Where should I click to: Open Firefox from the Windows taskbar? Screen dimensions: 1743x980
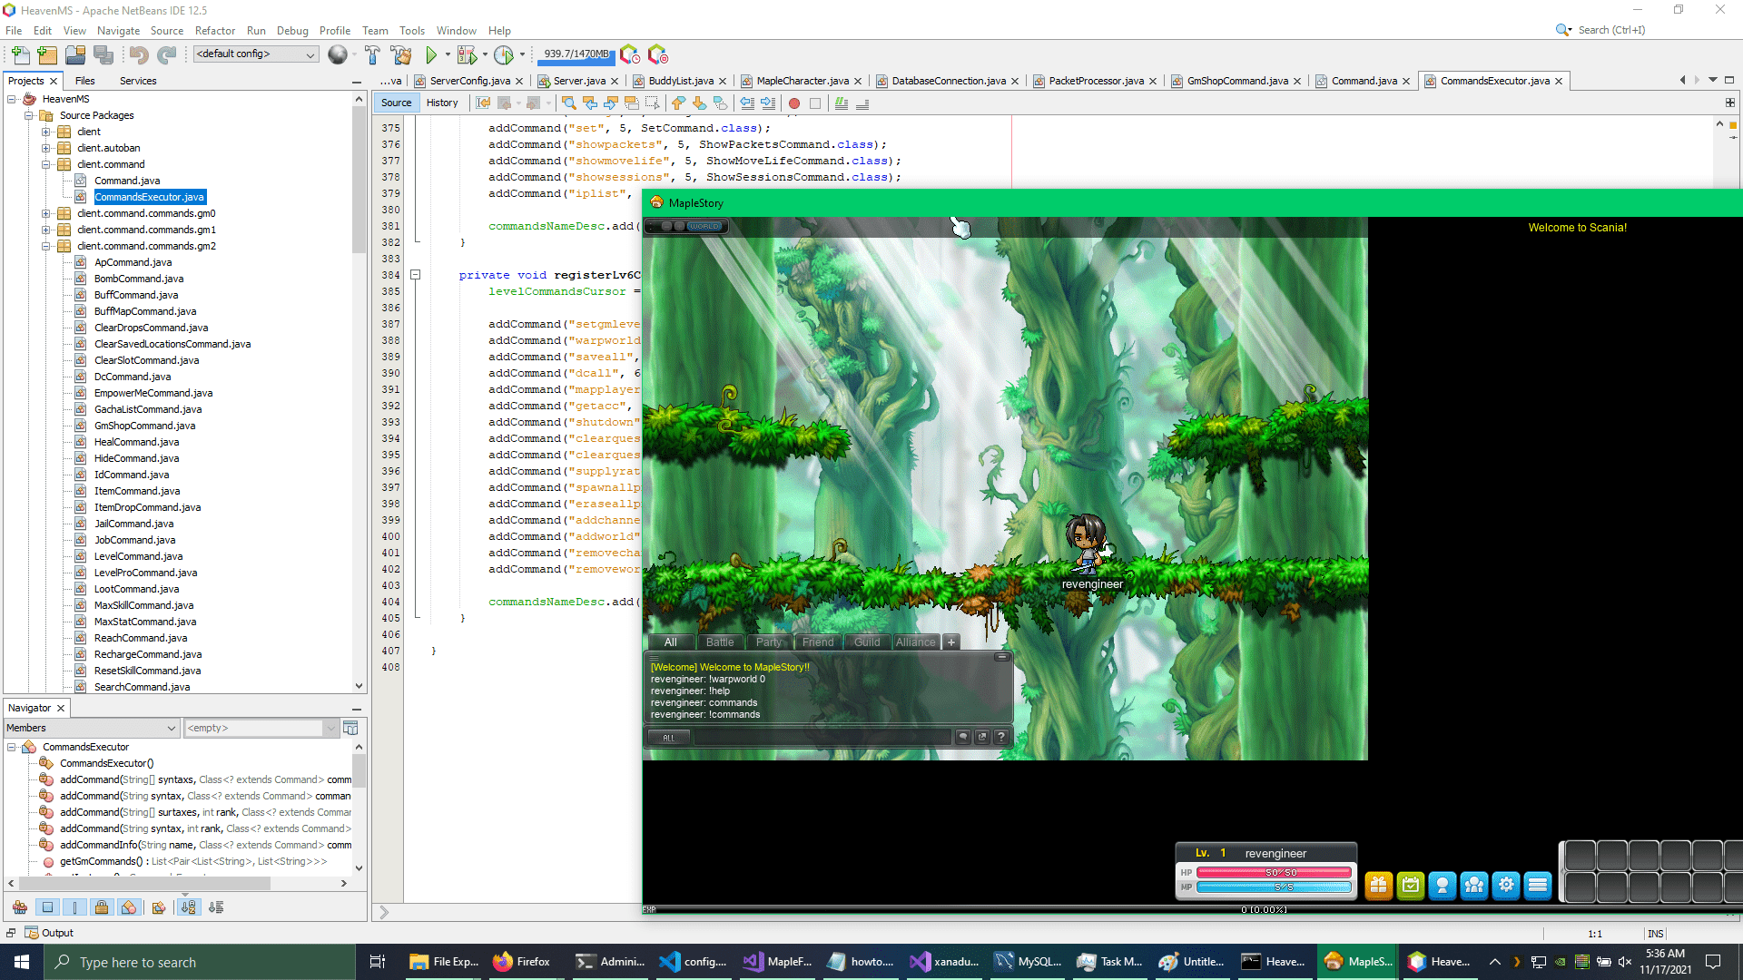coord(522,962)
